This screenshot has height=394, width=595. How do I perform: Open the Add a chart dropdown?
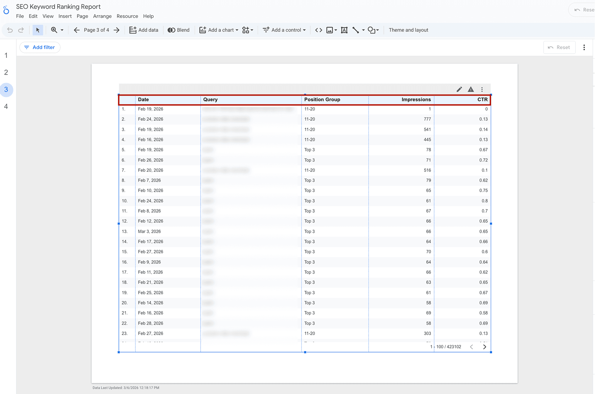click(218, 30)
